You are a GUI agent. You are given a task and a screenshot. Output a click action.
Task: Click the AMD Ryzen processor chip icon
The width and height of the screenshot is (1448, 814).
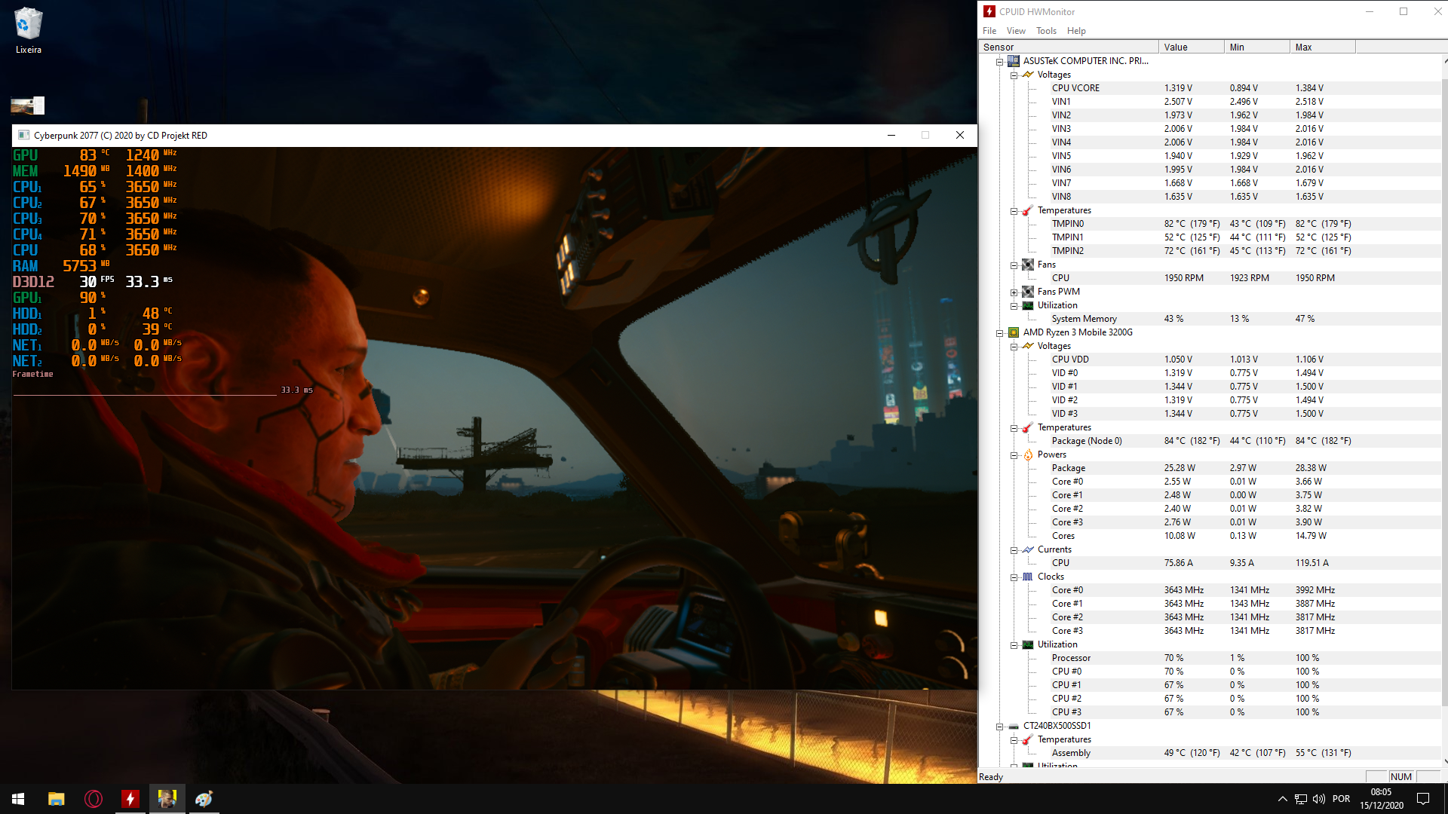[x=1014, y=332]
